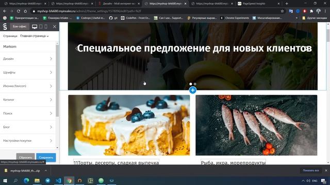Open File Explorer from taskbar

(x=37, y=180)
